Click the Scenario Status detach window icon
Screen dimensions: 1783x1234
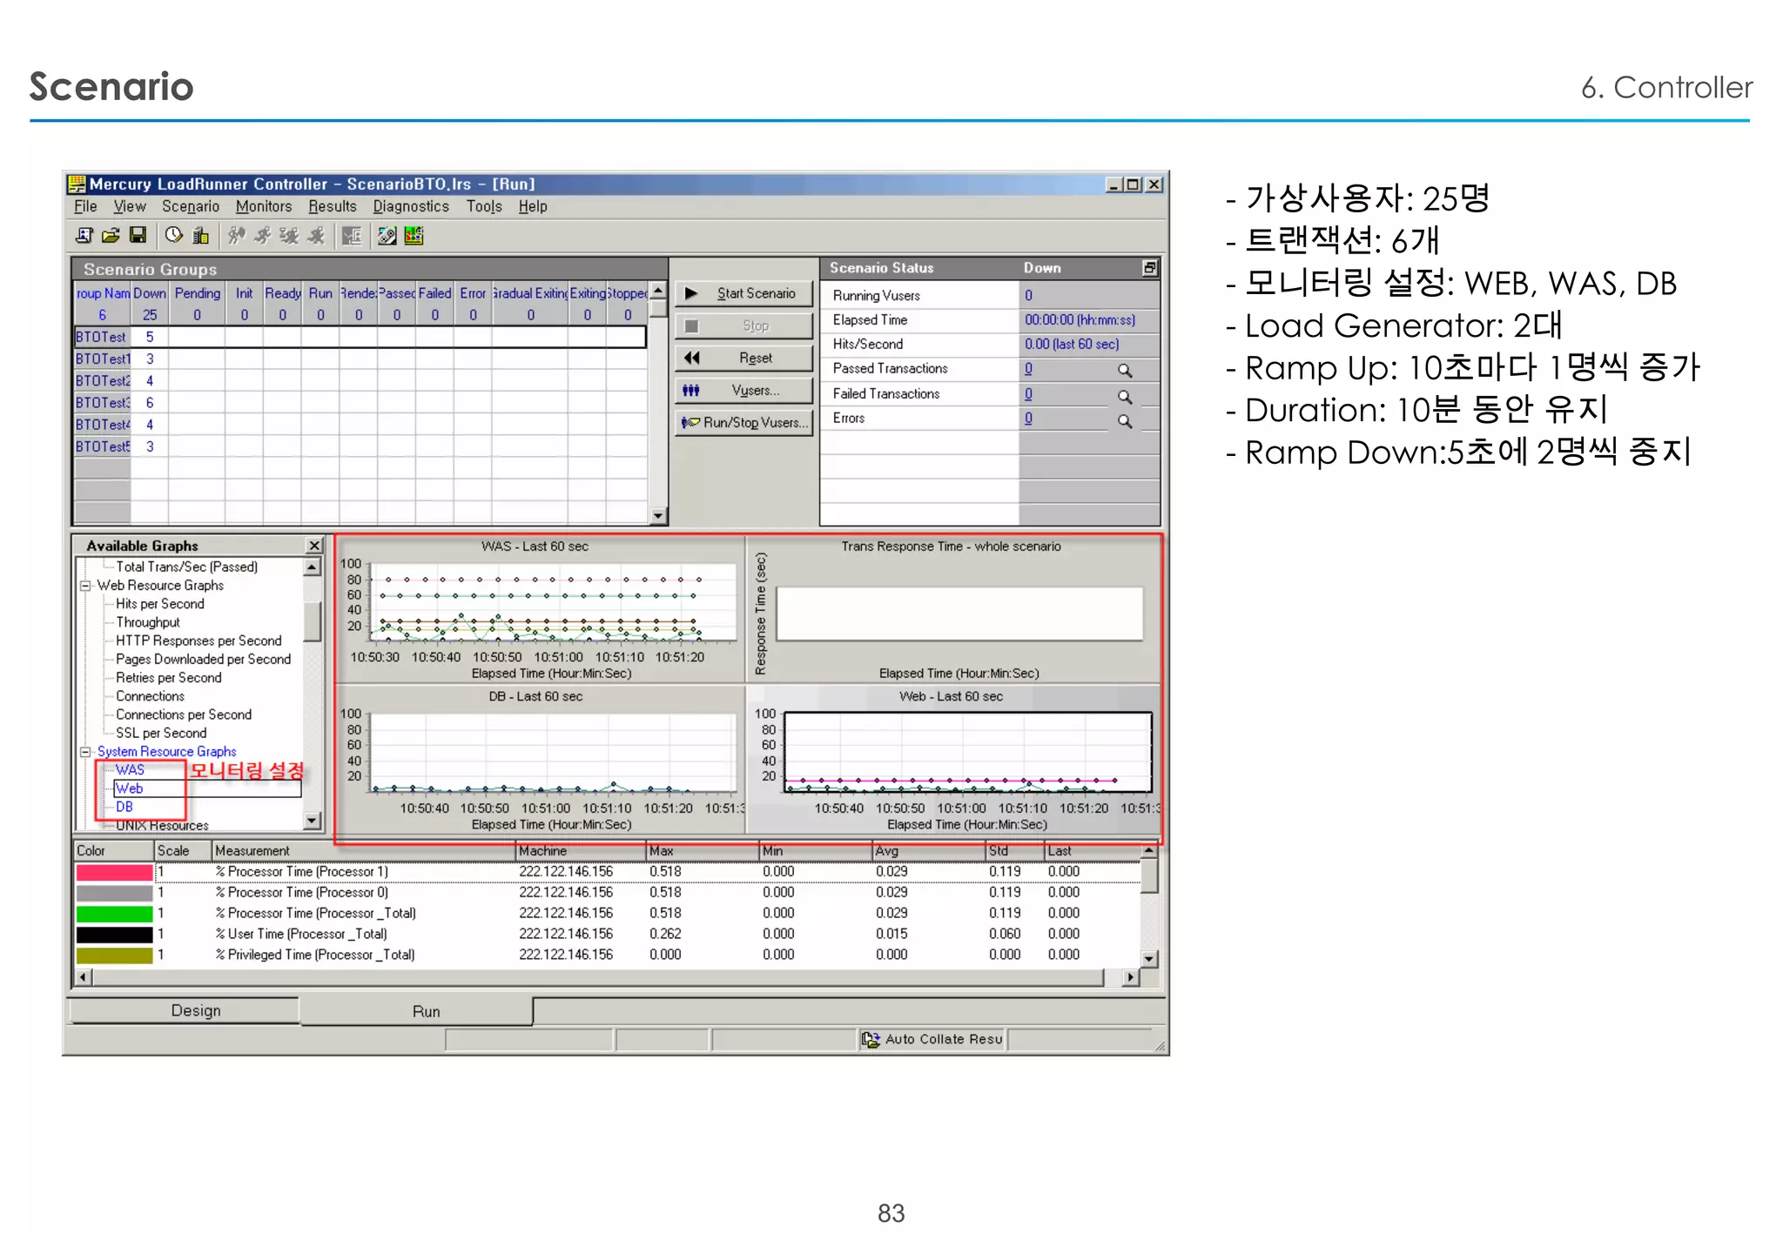tap(1149, 268)
